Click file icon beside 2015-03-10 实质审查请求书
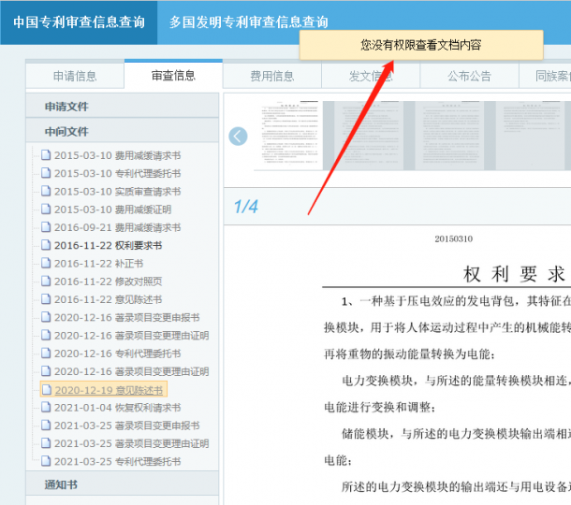 coord(46,191)
